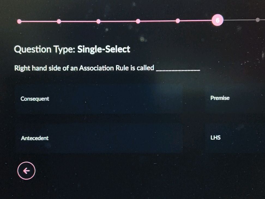Select the Premise answer option
This screenshot has height=199, width=265.
[219, 98]
